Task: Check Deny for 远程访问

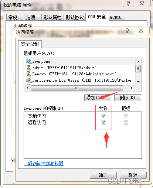Action: (126, 122)
